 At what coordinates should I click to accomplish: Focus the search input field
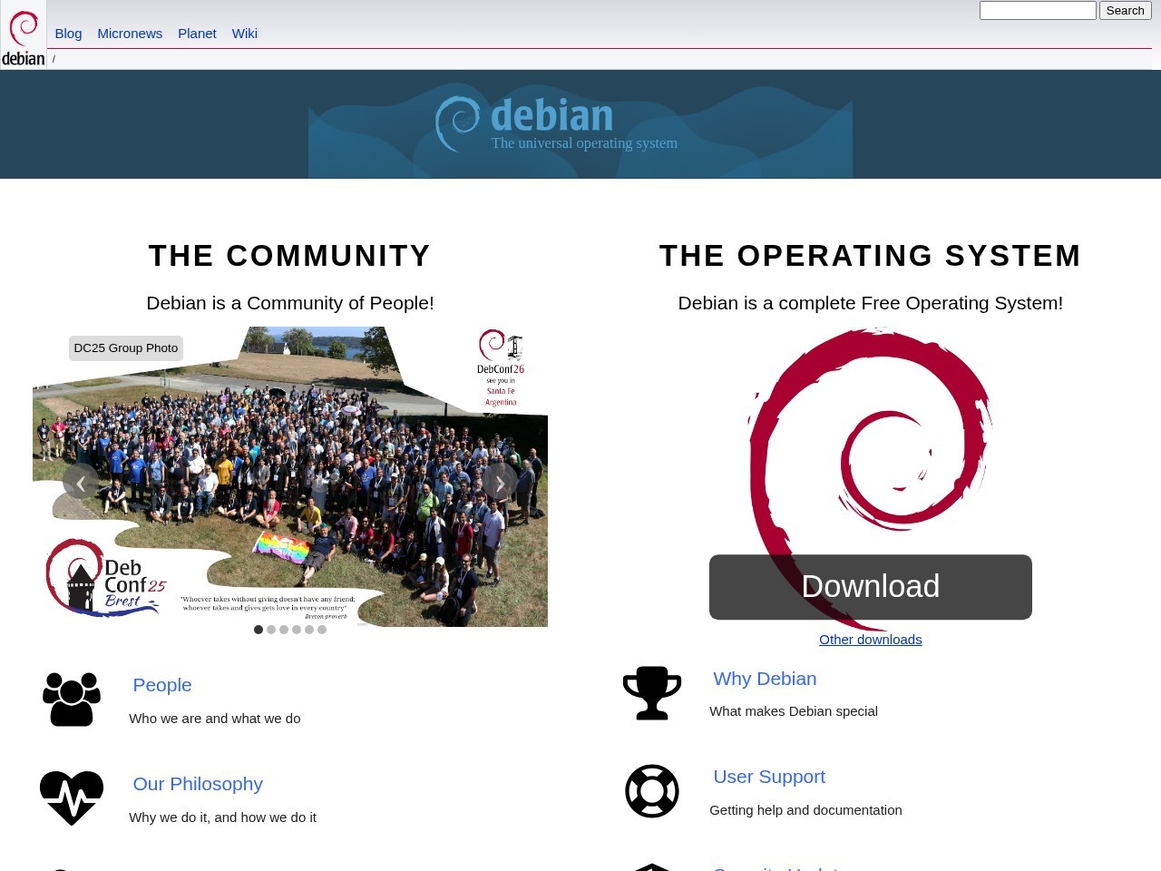point(1038,11)
